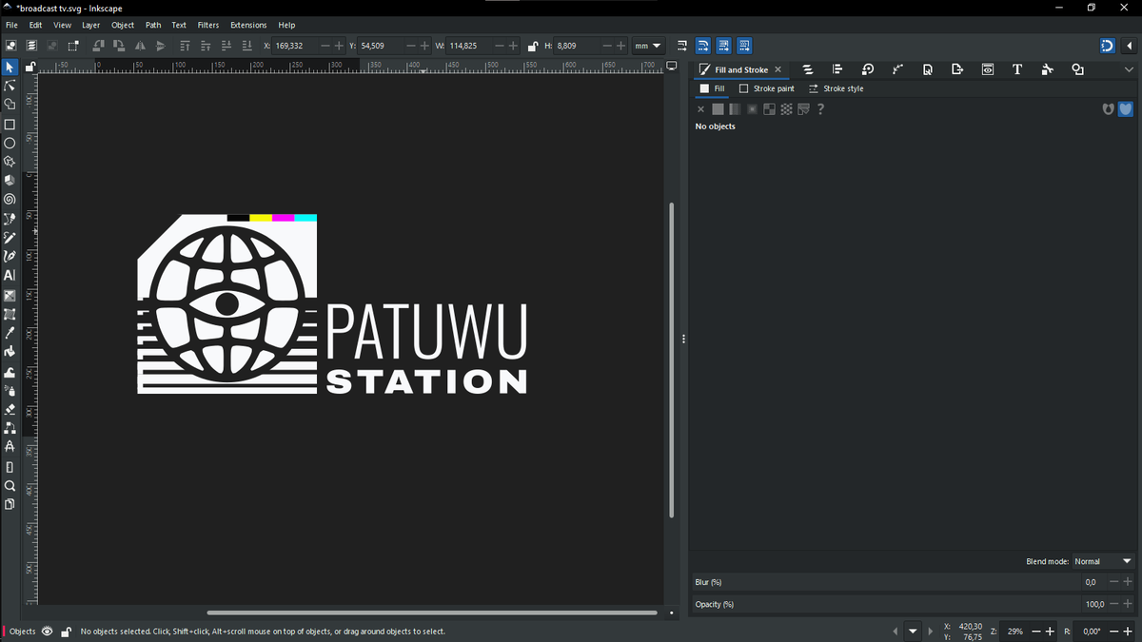Open Align and Distribute dialog icon
1142x642 pixels.
(x=837, y=69)
